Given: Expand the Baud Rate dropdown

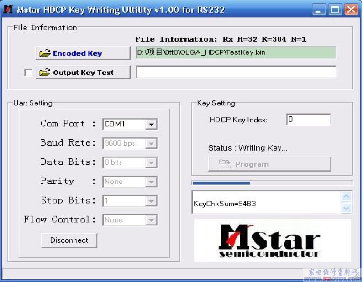Looking at the screenshot, I should 152,143.
